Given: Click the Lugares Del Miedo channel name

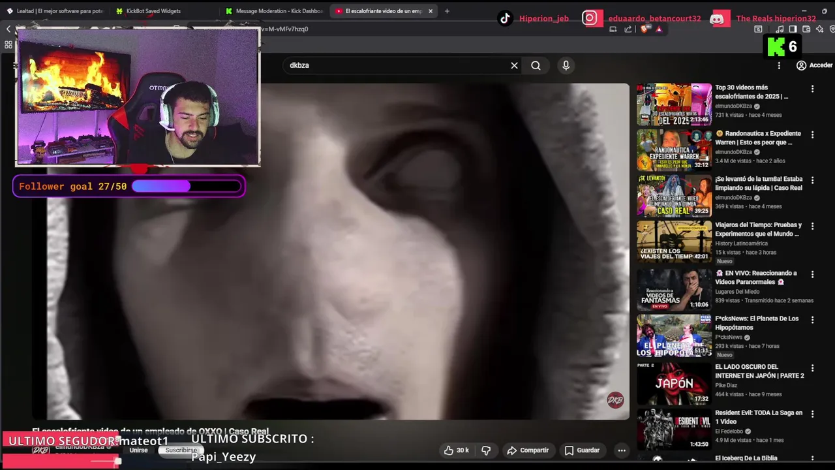Looking at the screenshot, I should 737,292.
